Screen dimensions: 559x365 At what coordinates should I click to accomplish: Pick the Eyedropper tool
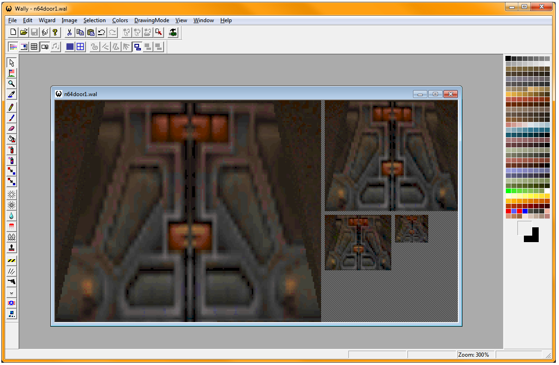12,94
